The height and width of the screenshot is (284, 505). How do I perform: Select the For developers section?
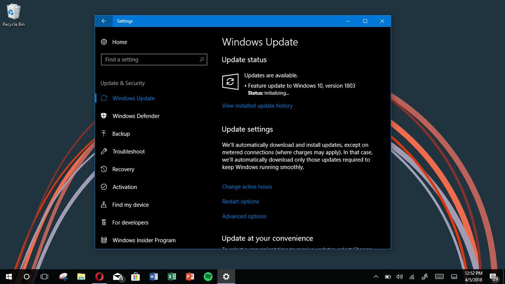(130, 222)
